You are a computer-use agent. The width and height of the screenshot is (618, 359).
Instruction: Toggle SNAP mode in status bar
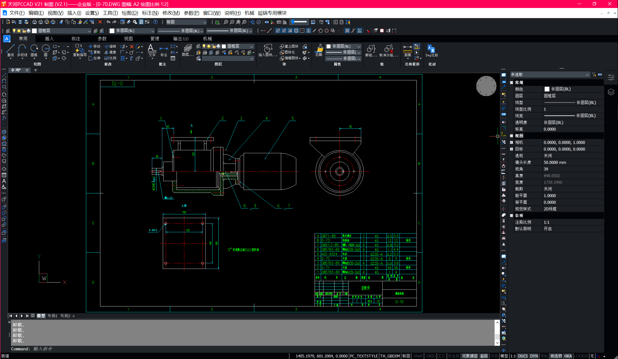[x=418, y=356]
